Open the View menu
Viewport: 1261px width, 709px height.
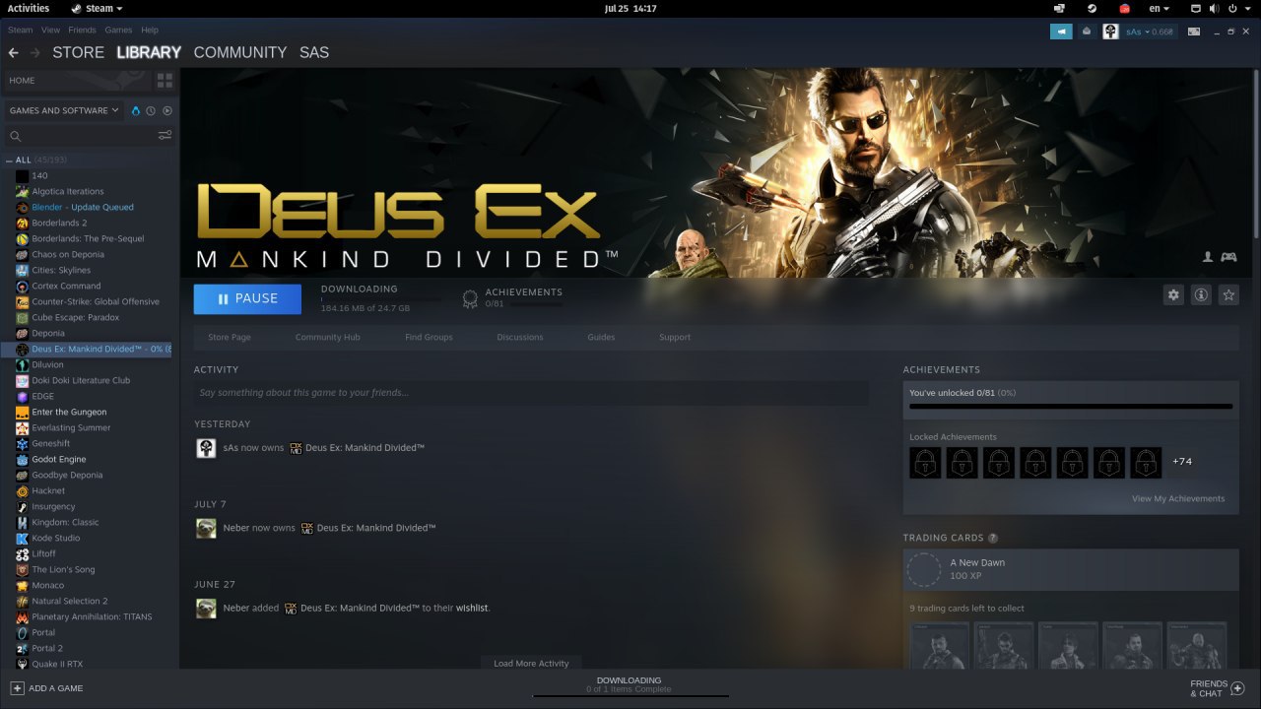tap(50, 31)
